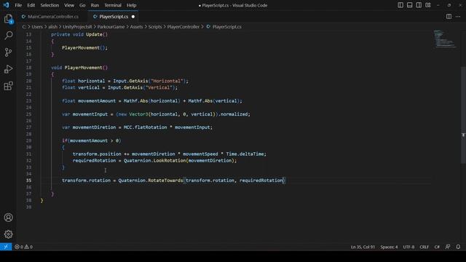Show errors and warnings in Problems panel

[24, 247]
